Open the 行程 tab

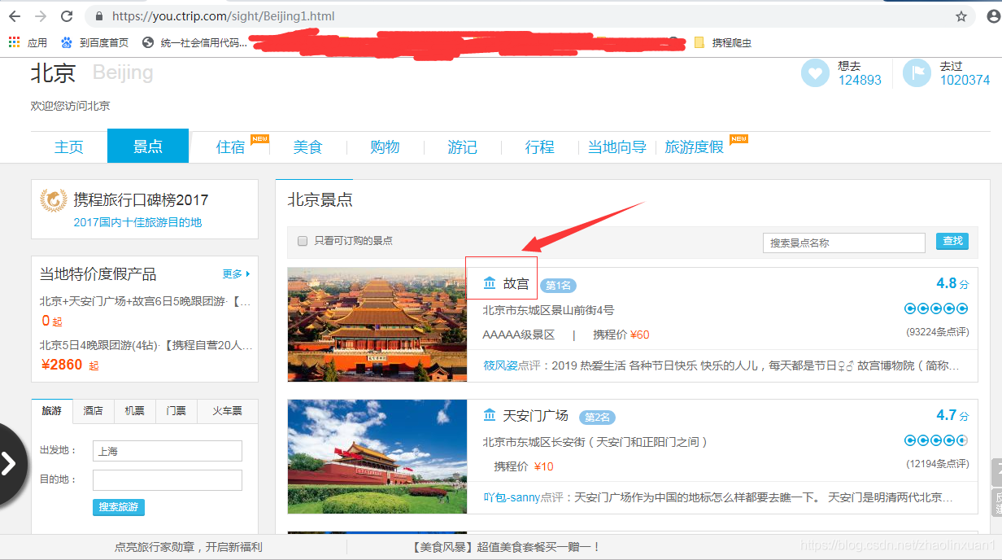[x=539, y=147]
